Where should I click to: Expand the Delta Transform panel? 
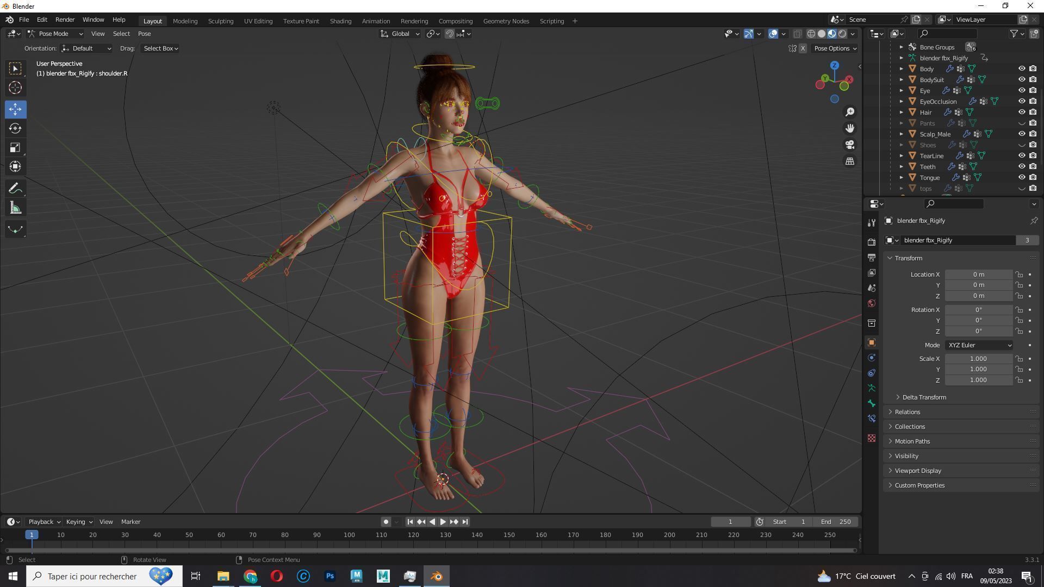coord(924,397)
